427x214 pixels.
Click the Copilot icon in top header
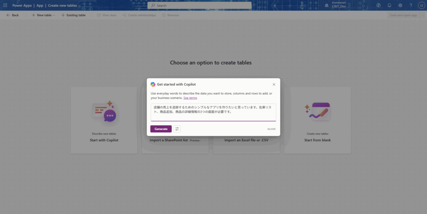click(x=379, y=5)
